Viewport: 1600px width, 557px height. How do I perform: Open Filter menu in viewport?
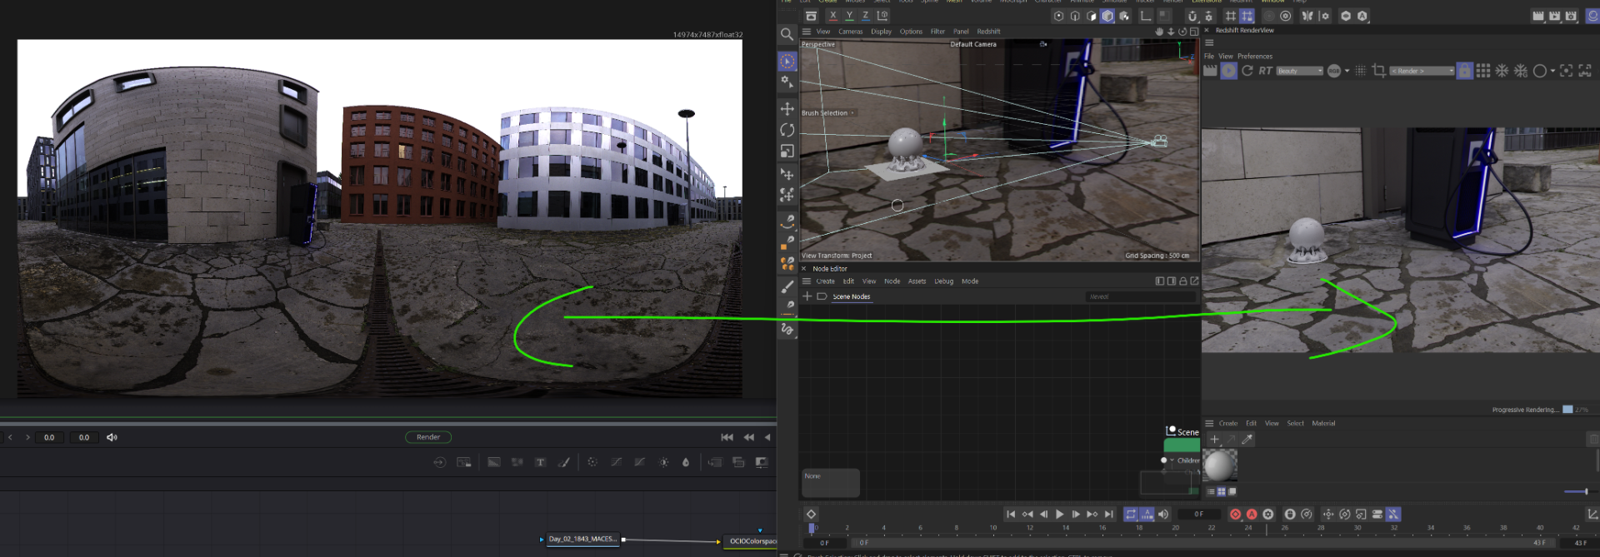[937, 32]
